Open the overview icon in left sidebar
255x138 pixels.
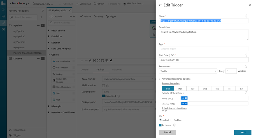point(3,16)
